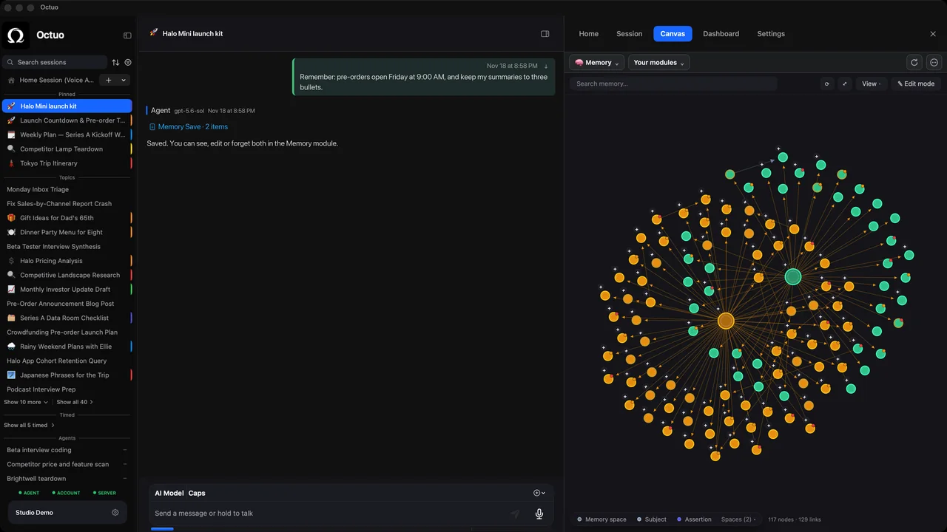947x532 pixels.
Task: Open Tokyo Trip Itinerary session
Action: pos(67,163)
